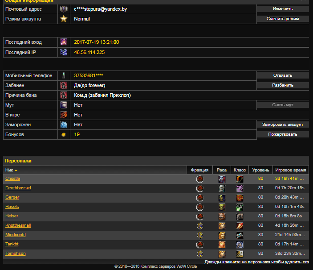Open the Deathbossxd character link
The image size is (313, 270).
[x=18, y=188]
